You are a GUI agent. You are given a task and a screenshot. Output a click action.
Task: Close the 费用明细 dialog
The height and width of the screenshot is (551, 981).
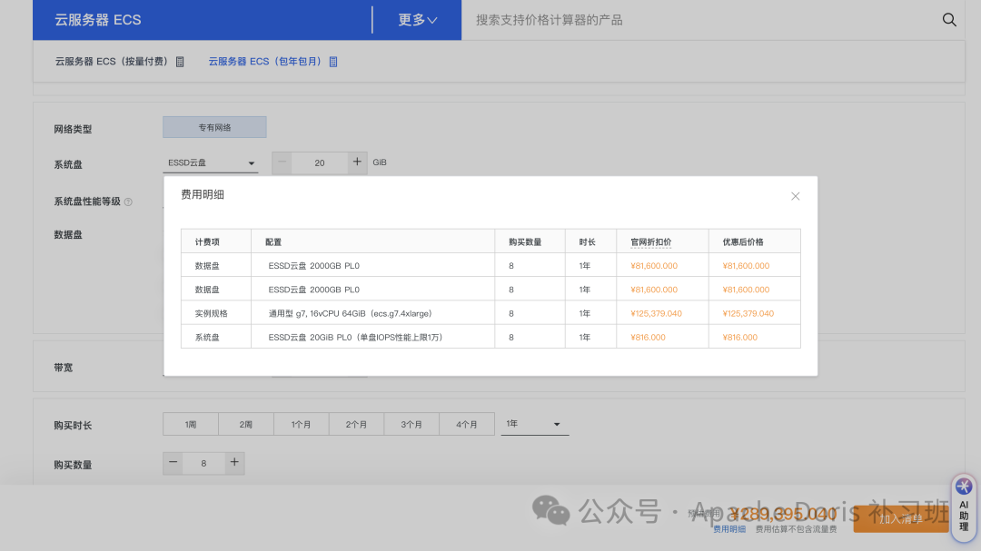[x=795, y=196]
